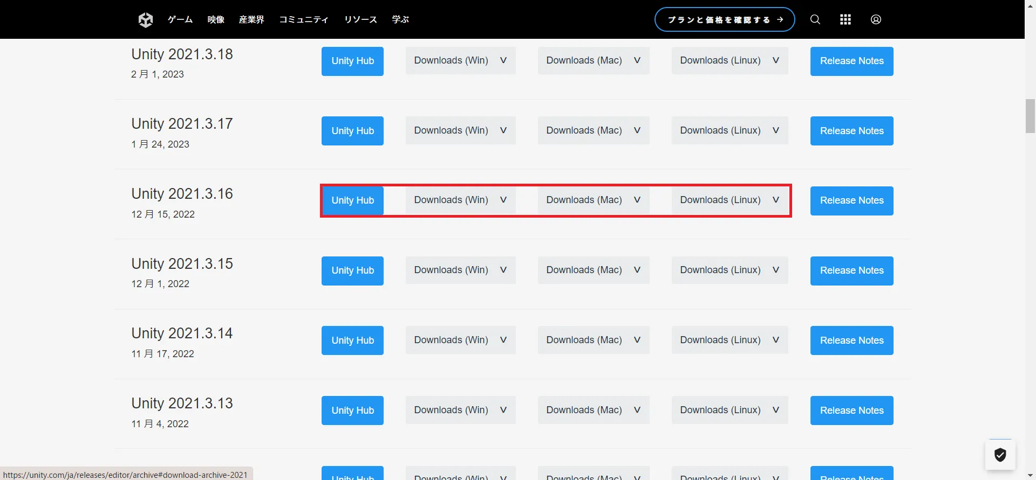Select the Unity 2021.3.17 version title
The width and height of the screenshot is (1036, 480).
click(182, 123)
